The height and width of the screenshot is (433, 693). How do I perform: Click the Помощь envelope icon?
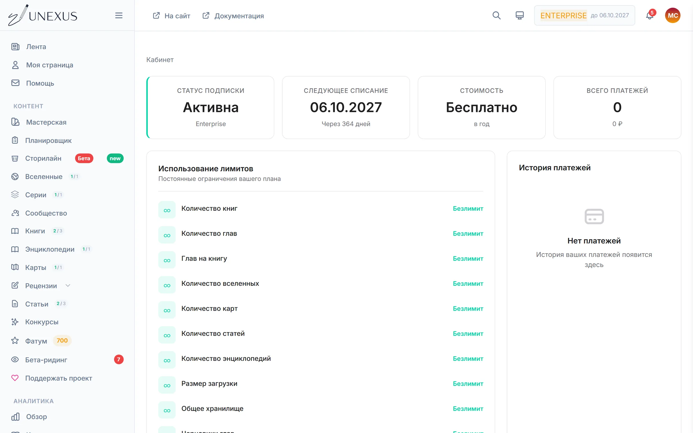click(x=15, y=83)
